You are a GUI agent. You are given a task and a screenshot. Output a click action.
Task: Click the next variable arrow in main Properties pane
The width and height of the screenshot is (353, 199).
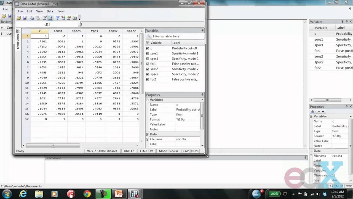323,112
